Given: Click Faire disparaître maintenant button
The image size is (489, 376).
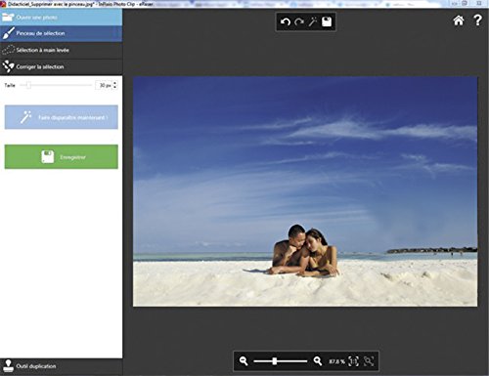Looking at the screenshot, I should point(62,117).
